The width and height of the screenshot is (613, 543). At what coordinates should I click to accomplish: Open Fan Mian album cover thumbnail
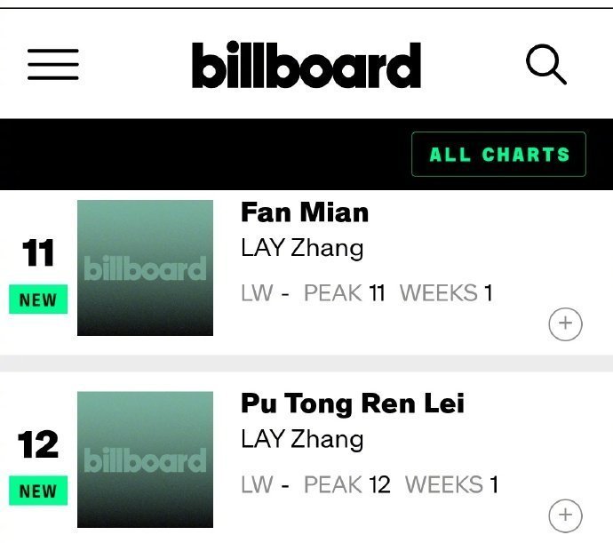[x=145, y=268]
